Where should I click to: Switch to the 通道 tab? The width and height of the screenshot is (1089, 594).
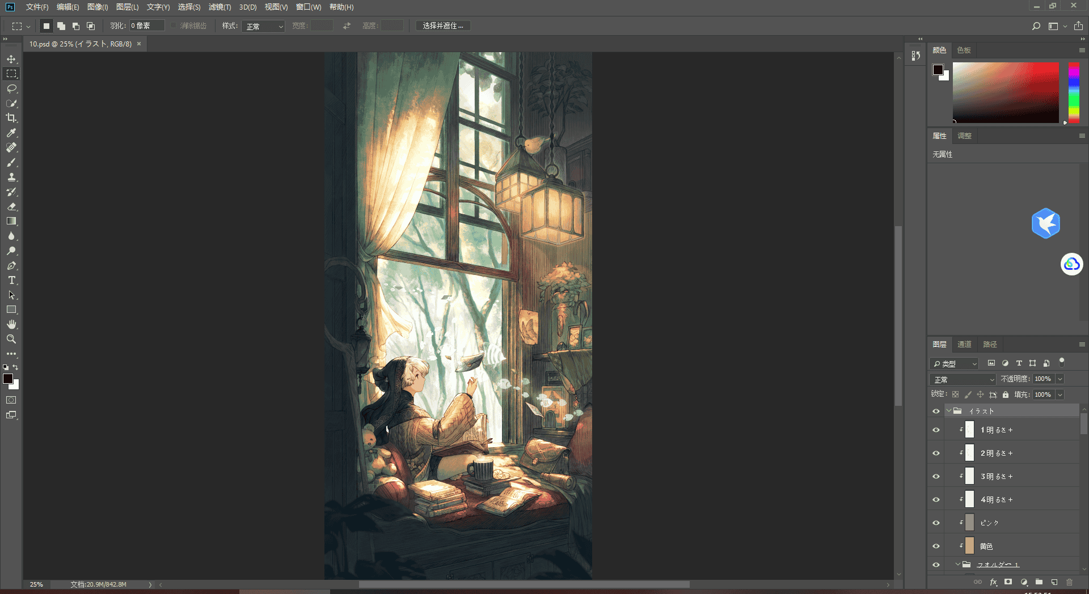(x=964, y=345)
